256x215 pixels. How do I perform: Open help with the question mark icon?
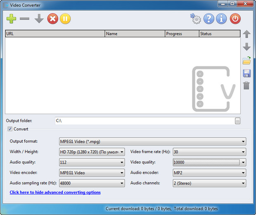pos(209,19)
